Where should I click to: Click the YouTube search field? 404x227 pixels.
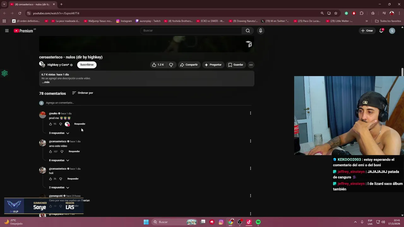(191, 31)
